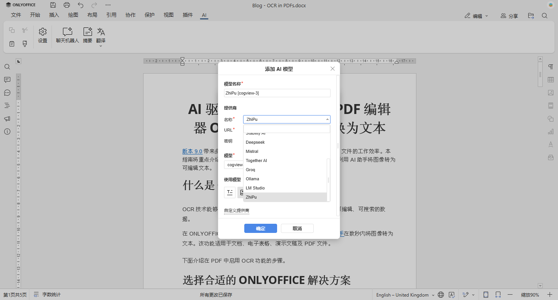Image resolution: width=558 pixels, height=300 pixels.
Task: Toggle spell checking in status bar
Action: tap(452, 295)
